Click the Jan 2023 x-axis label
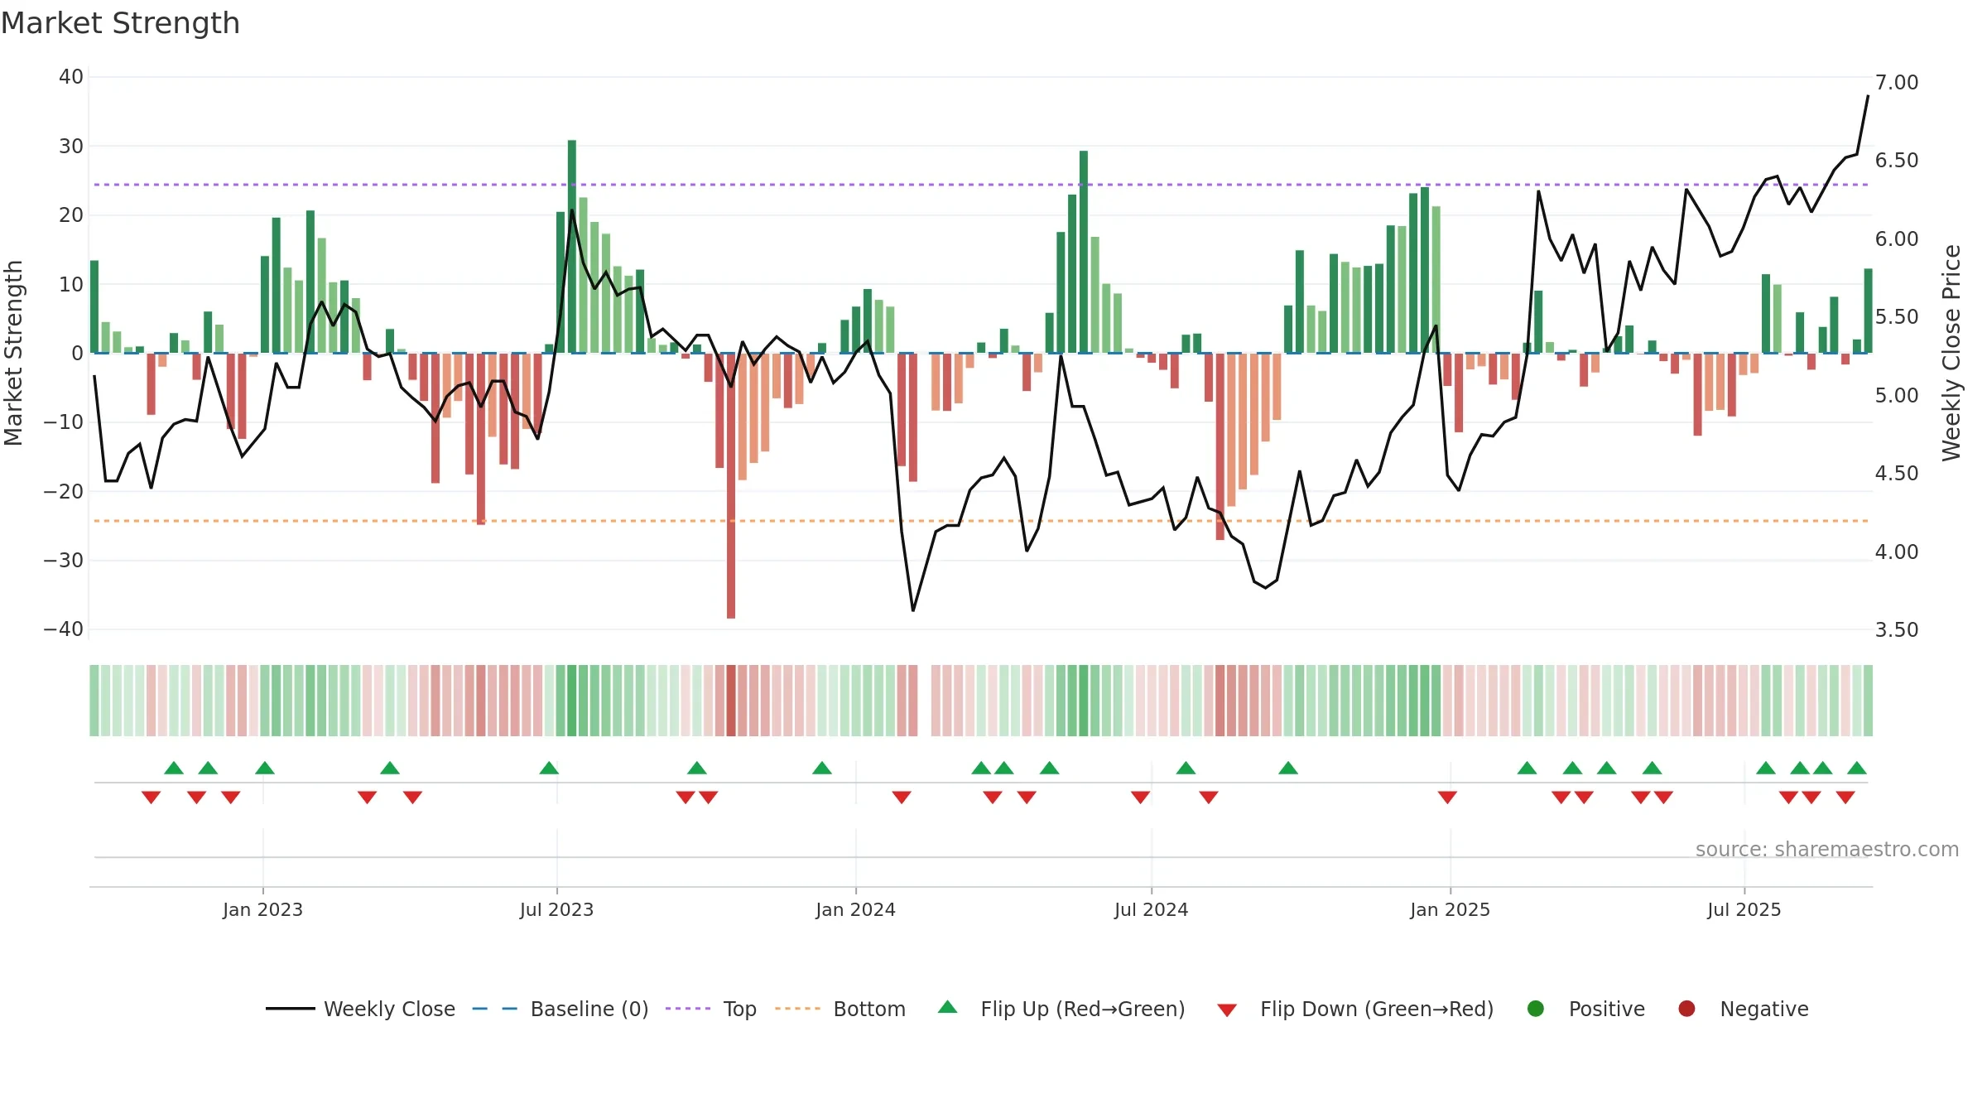The height and width of the screenshot is (1118, 1987). (x=262, y=910)
